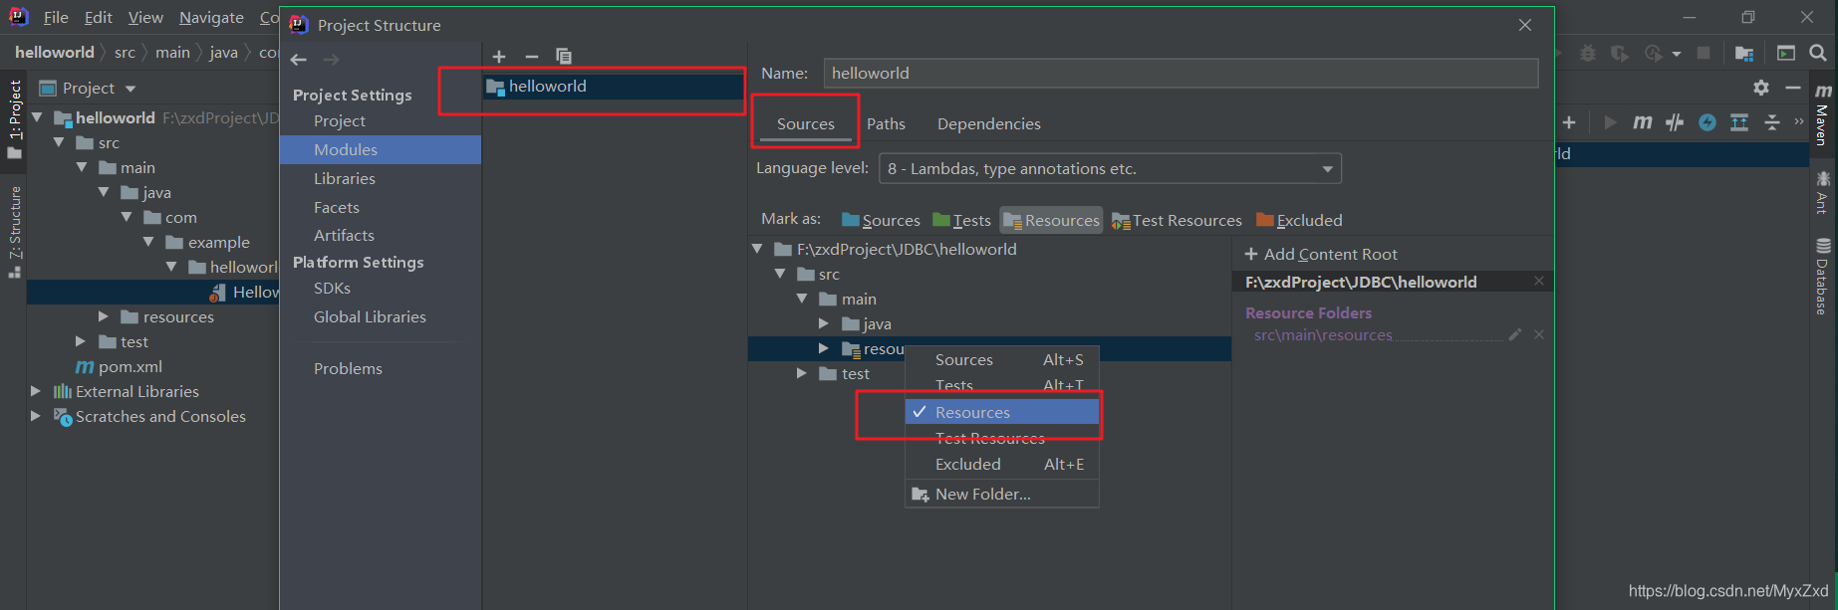
Task: Edit the src\main\resources folder properties
Action: tap(1515, 335)
